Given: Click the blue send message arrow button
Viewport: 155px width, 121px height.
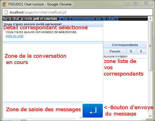Looking at the screenshot, I should (x=93, y=111).
